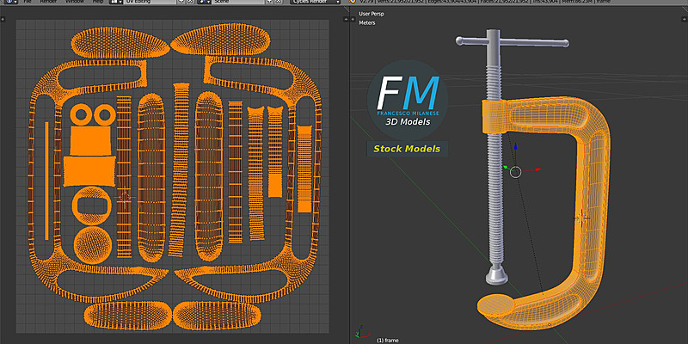Click the UV Editing screen layout name field
Viewport: 688px width, 344px height.
click(150, 2)
